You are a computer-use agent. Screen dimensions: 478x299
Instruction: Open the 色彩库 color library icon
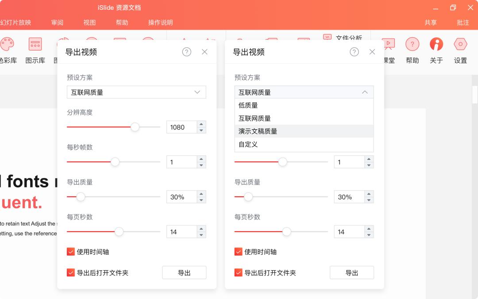point(7,45)
